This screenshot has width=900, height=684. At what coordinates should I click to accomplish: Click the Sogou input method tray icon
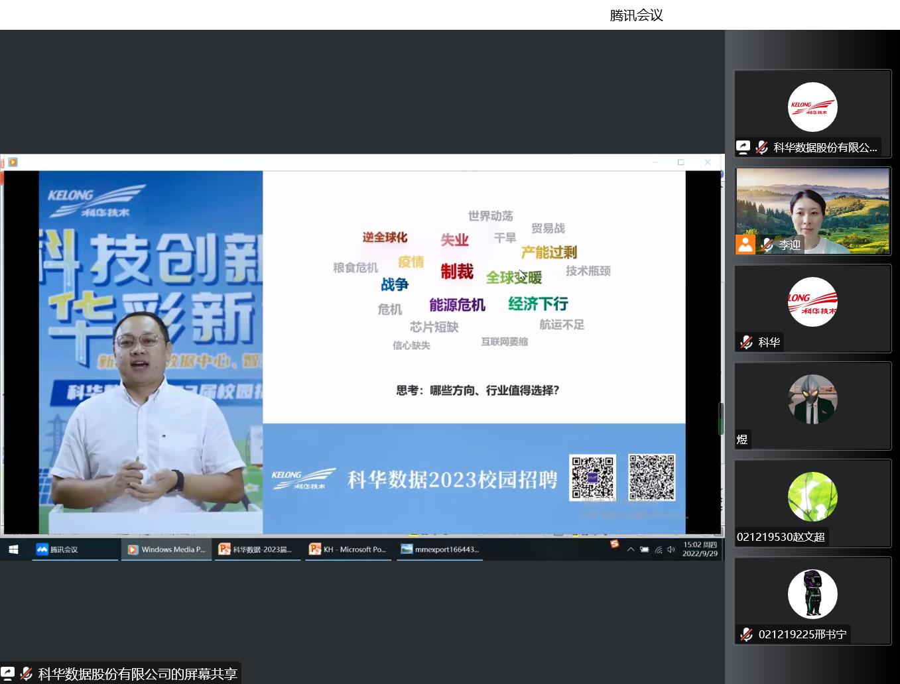(x=614, y=544)
